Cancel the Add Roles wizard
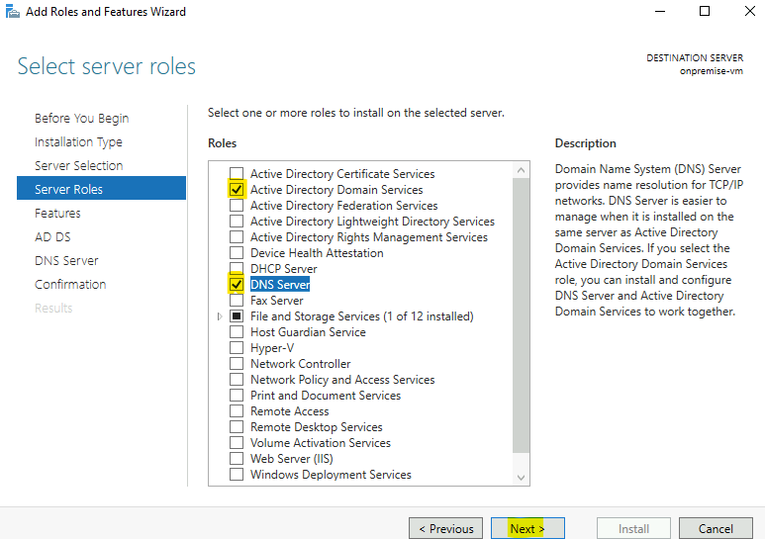The width and height of the screenshot is (765, 539). [x=716, y=529]
